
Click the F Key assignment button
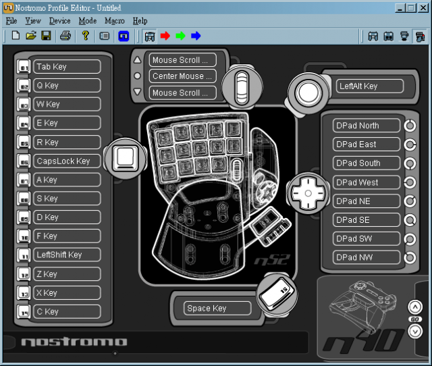[x=67, y=236]
